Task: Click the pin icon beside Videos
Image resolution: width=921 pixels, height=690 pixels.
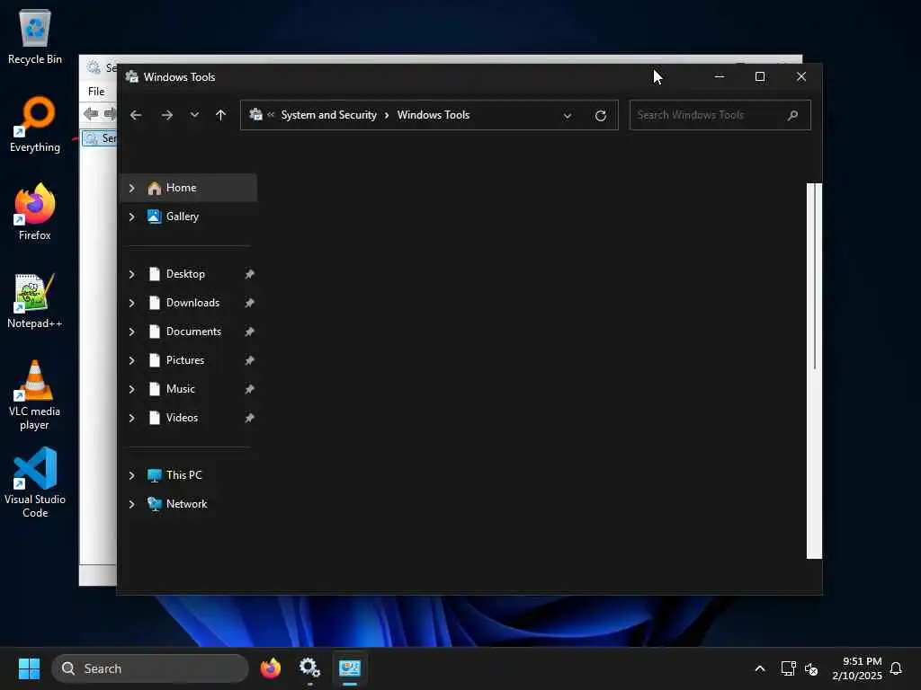Action: (250, 418)
